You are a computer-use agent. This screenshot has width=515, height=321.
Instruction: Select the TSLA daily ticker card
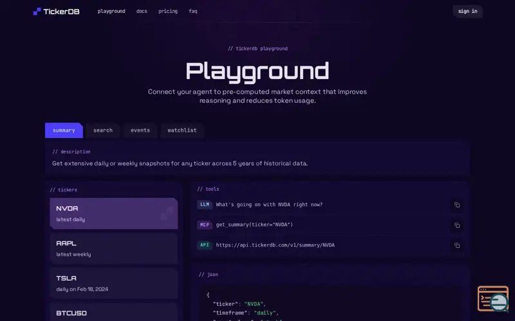[x=114, y=283]
